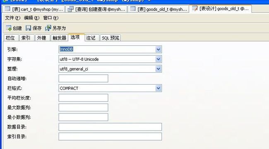Expand the 整理 collation dropdown arrow
Viewport: 269px width, 149px height.
pyautogui.click(x=159, y=69)
